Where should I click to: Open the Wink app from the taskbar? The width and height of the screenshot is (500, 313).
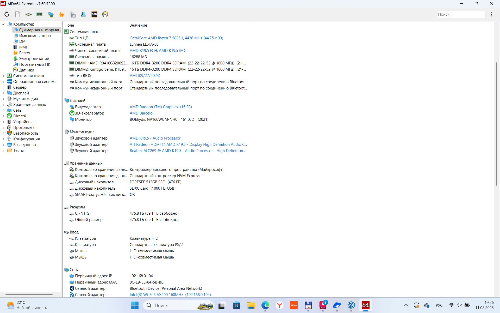294,305
